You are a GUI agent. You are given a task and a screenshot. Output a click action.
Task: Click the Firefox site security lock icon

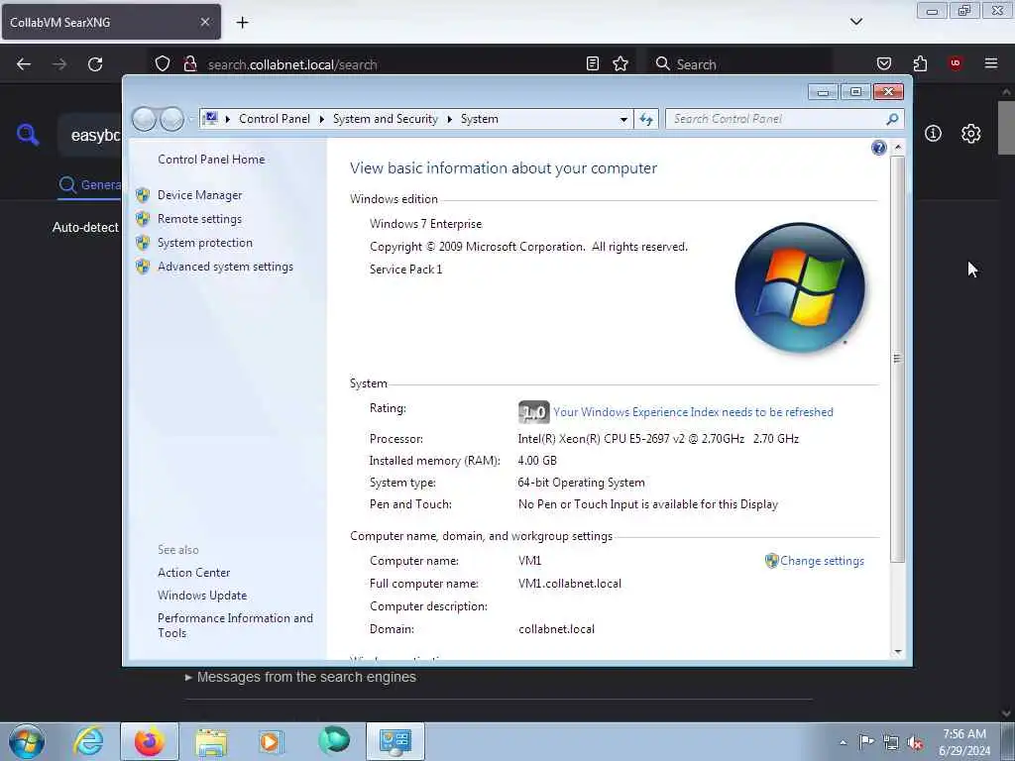click(x=189, y=64)
